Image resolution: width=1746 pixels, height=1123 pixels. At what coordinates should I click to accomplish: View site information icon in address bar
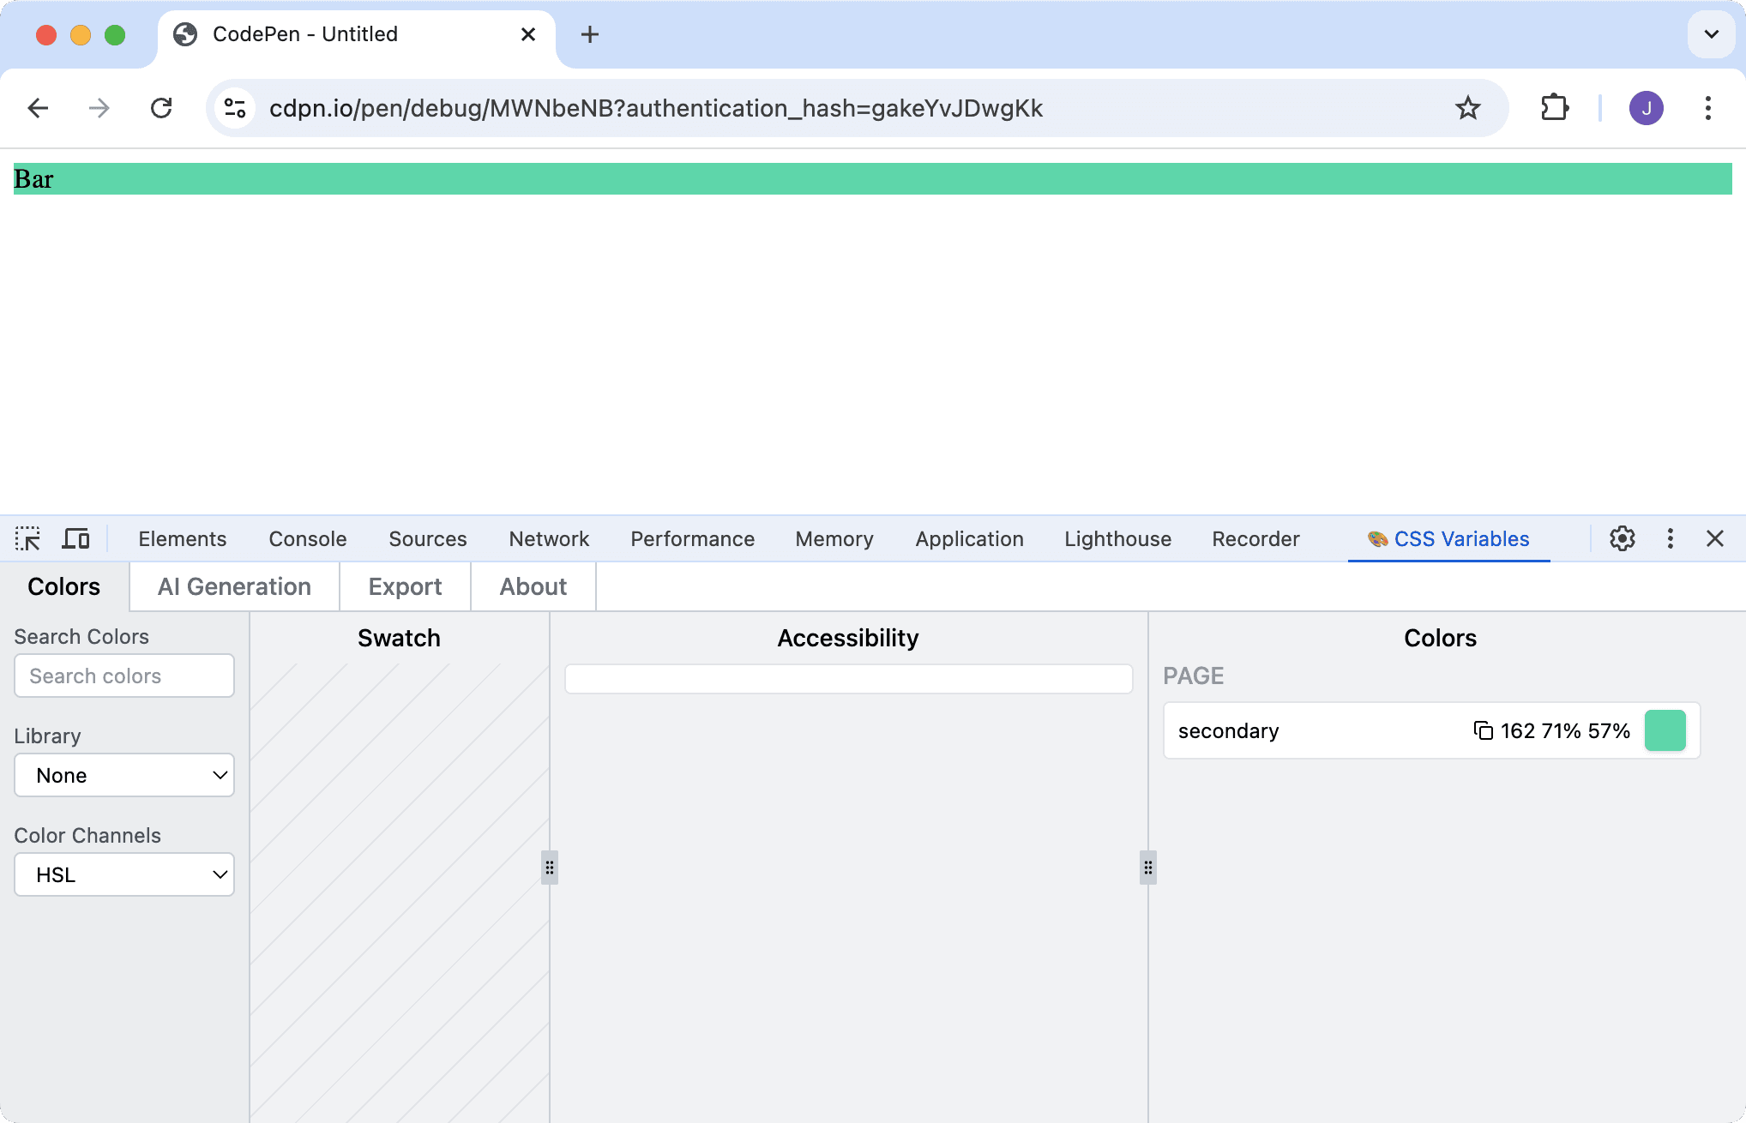click(235, 108)
